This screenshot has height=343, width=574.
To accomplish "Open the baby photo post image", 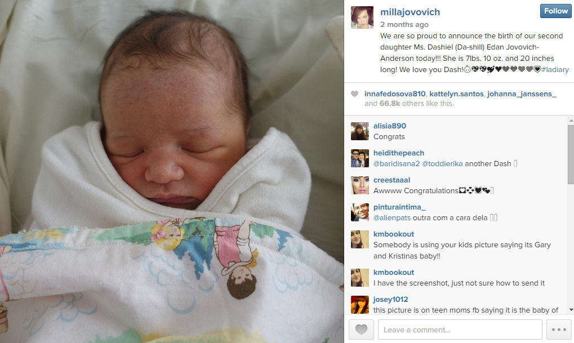I will (x=172, y=171).
